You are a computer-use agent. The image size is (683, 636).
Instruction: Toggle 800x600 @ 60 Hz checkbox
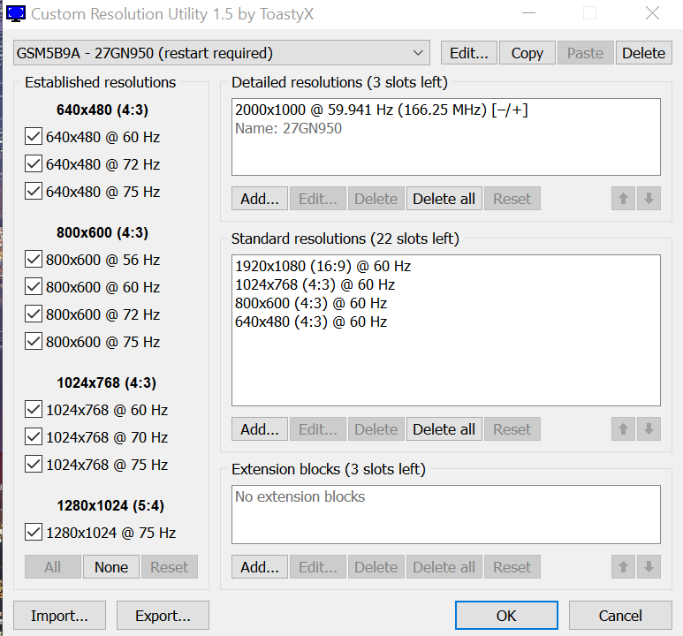tap(34, 286)
